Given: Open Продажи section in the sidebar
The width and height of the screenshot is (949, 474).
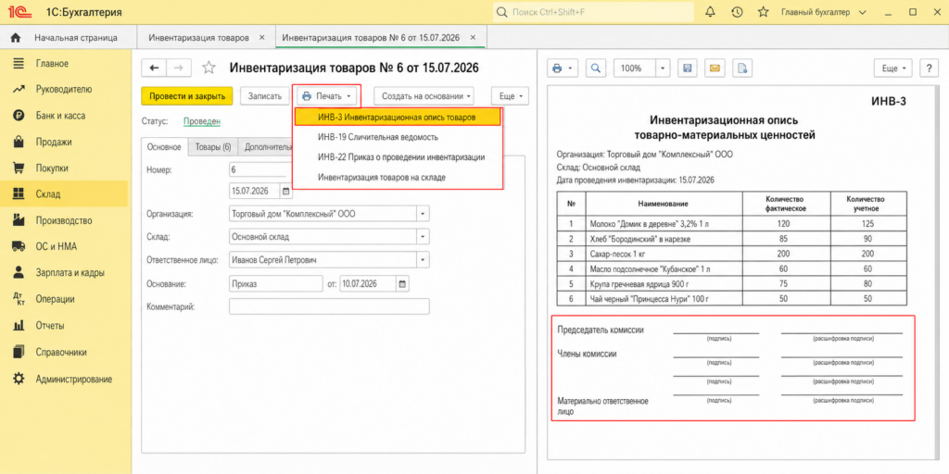Looking at the screenshot, I should (53, 142).
